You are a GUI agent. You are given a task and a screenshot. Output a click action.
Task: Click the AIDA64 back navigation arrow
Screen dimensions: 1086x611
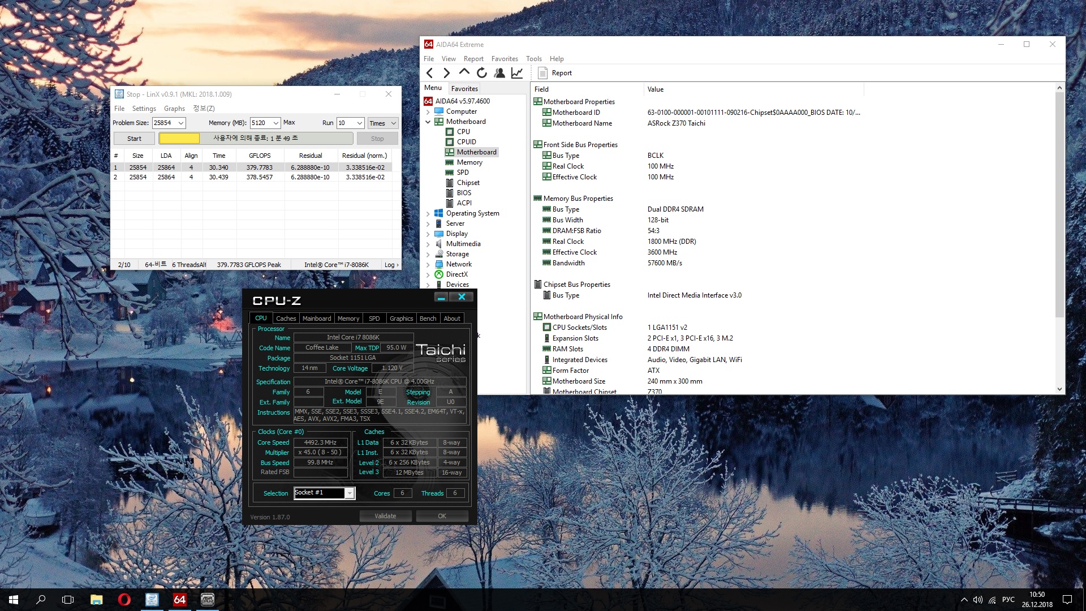tap(430, 73)
